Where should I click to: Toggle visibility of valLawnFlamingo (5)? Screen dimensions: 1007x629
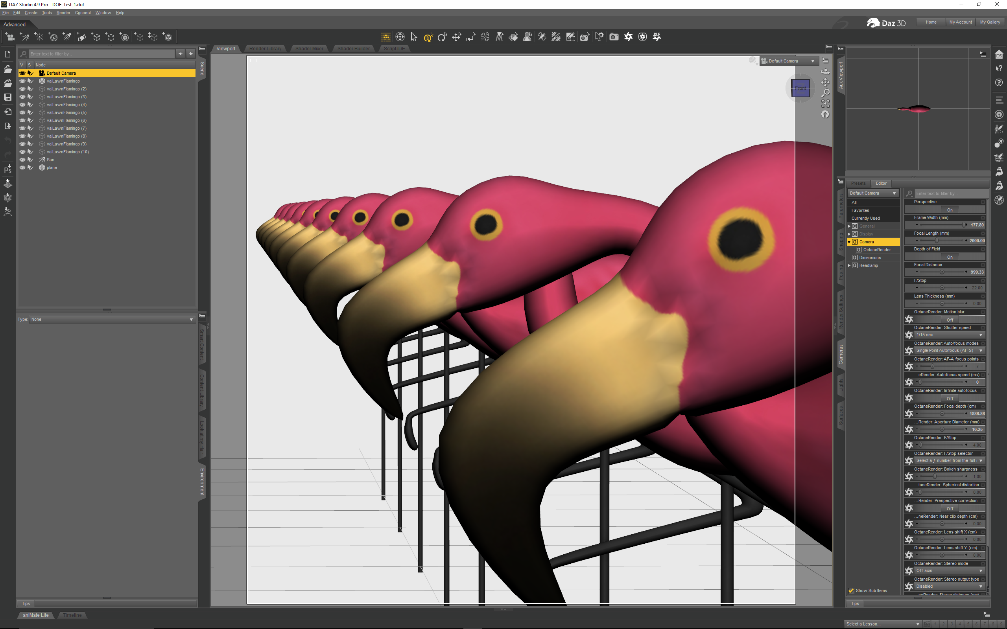(22, 112)
